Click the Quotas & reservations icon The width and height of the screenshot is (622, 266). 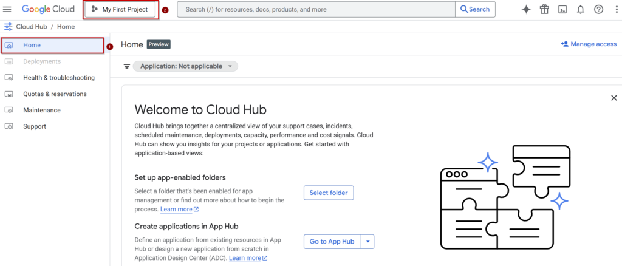coord(9,94)
